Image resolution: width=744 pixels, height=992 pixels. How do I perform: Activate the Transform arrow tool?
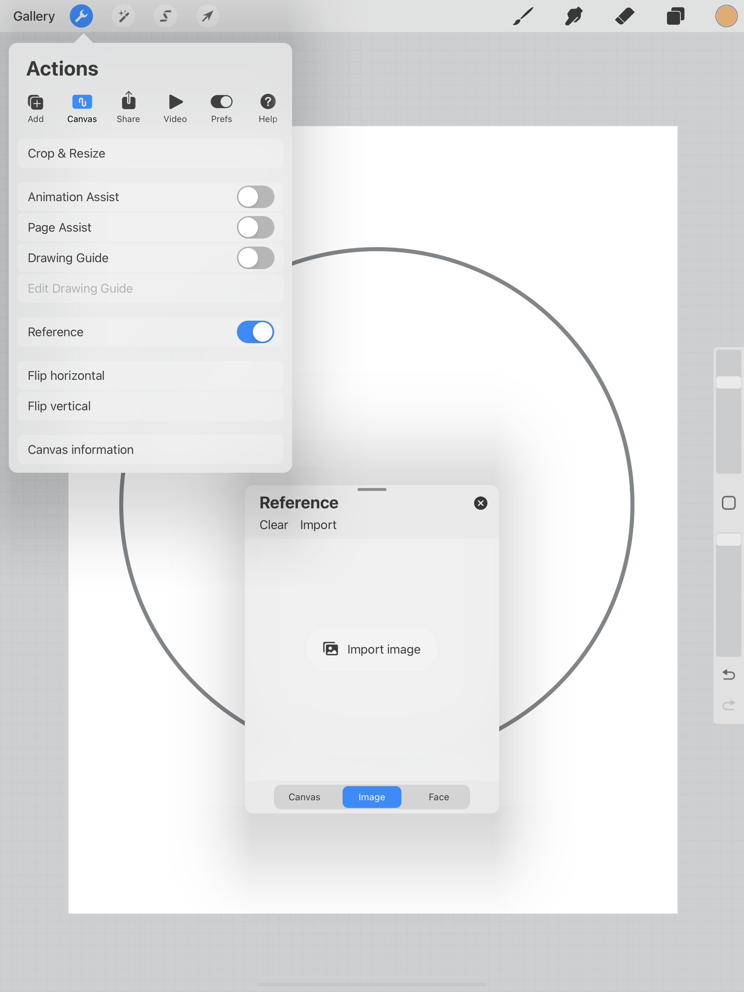click(x=207, y=16)
